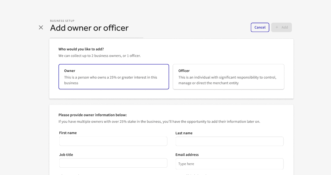Select the Officer option card
Image resolution: width=331 pixels, height=175 pixels.
(x=228, y=77)
